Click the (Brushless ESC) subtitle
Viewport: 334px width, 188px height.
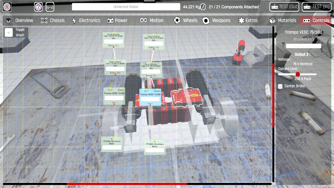coord(303,39)
